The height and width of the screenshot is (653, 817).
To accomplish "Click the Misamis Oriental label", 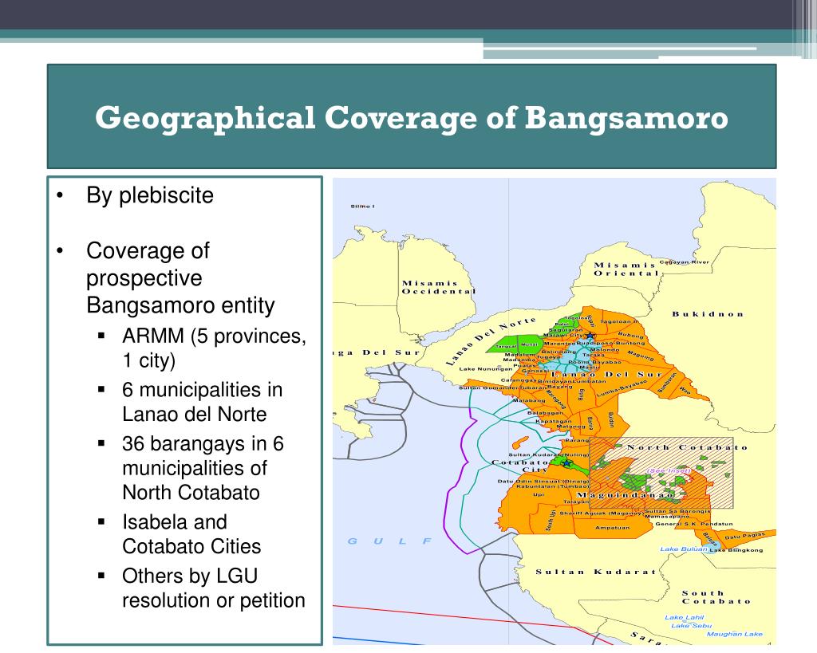I will coord(626,269).
